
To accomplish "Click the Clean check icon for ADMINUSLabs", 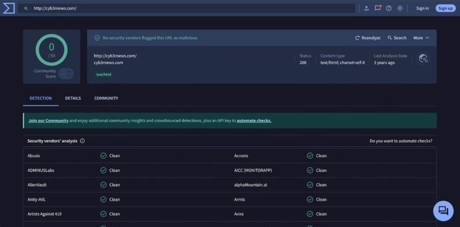I will click(x=103, y=170).
